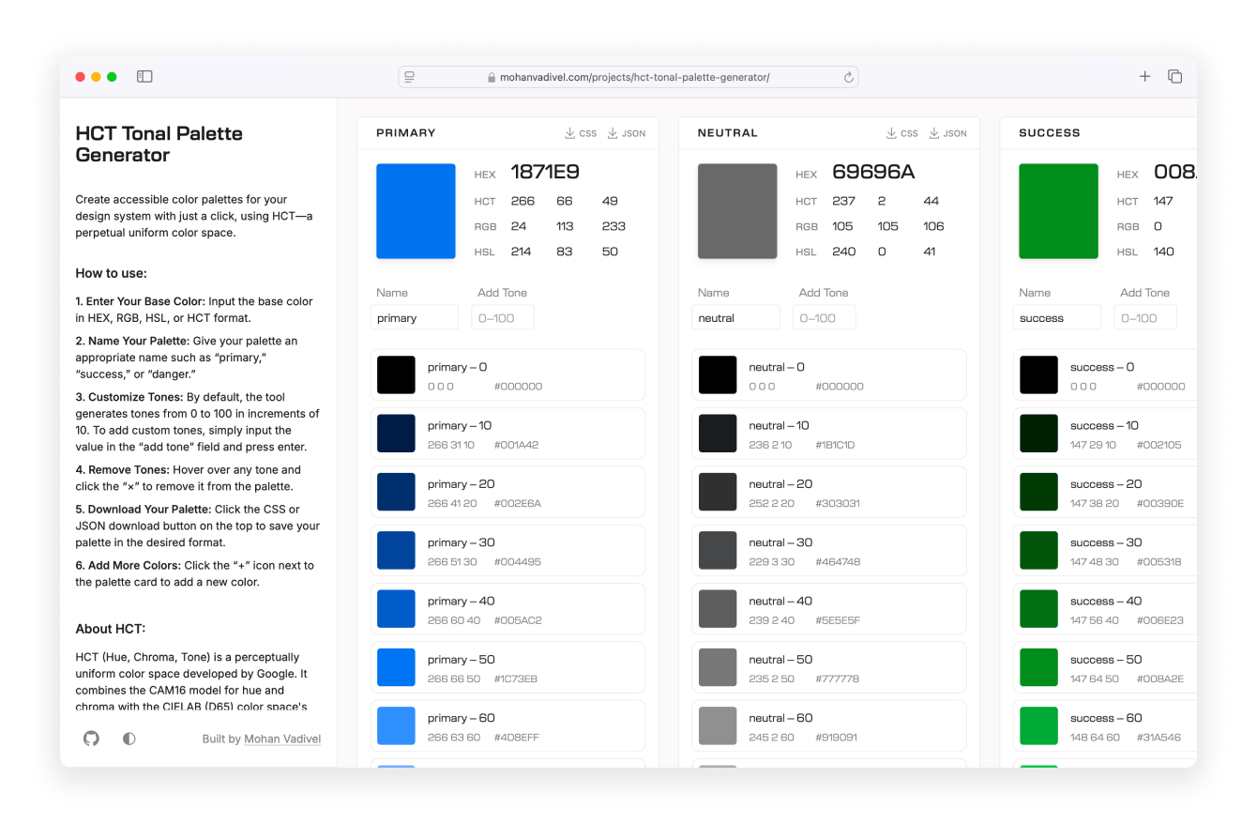
Task: Click the Safari URL address bar
Action: coord(628,78)
